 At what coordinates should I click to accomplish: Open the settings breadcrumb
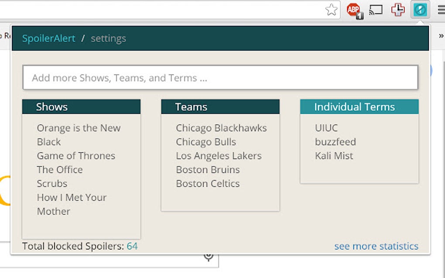tap(108, 38)
